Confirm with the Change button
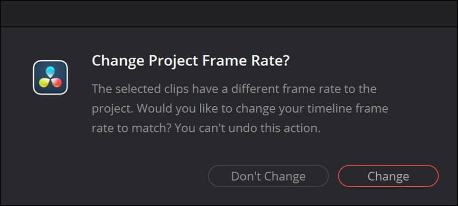The height and width of the screenshot is (206, 458). (x=388, y=176)
